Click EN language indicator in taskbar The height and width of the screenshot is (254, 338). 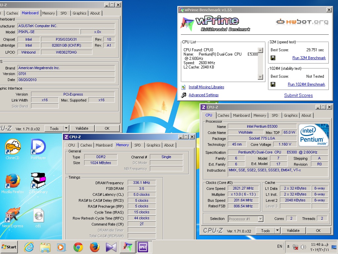tap(280, 246)
